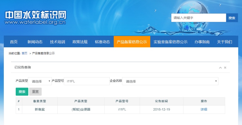Open 实验室备案信息公示 in navigation

(170, 42)
